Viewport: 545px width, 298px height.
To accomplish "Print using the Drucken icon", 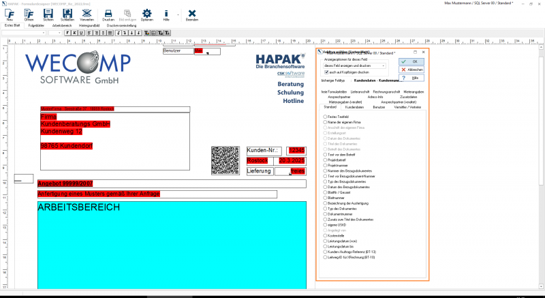I will [108, 14].
